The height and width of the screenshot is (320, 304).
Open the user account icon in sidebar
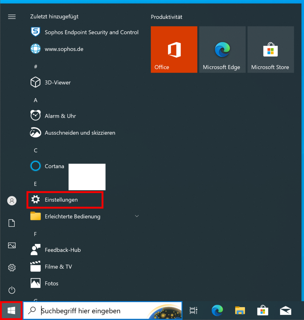click(x=12, y=201)
